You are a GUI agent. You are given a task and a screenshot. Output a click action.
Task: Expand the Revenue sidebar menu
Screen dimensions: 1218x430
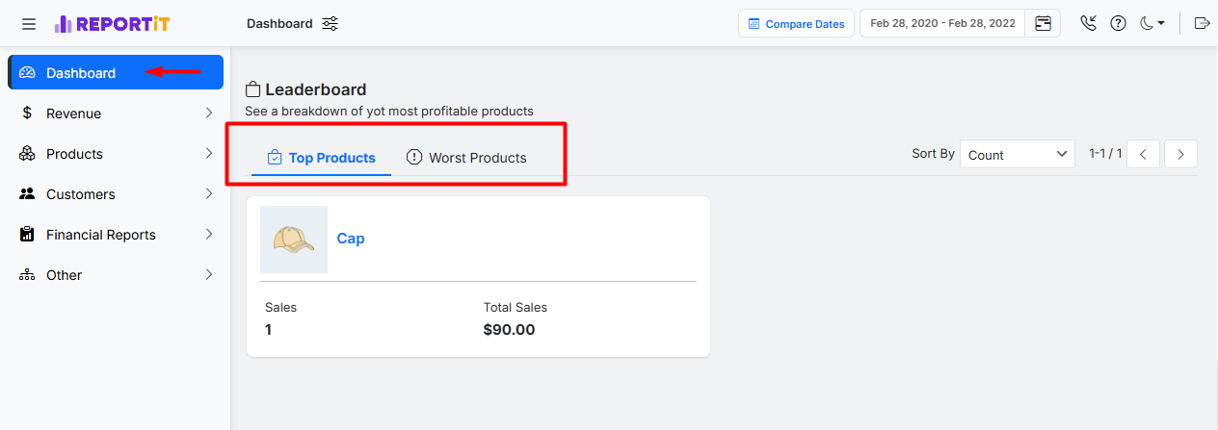[x=116, y=114]
